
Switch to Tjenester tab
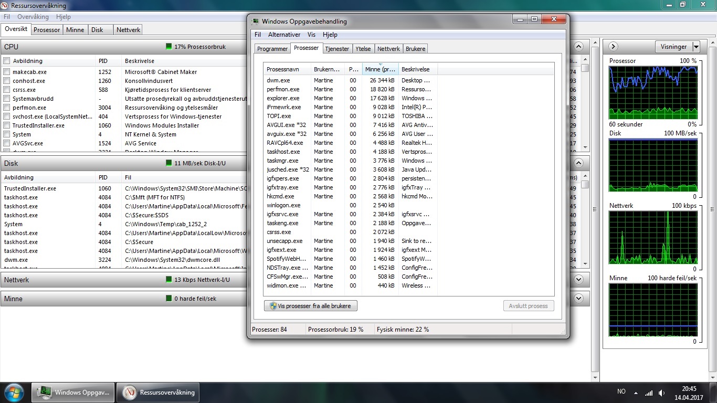coord(337,49)
